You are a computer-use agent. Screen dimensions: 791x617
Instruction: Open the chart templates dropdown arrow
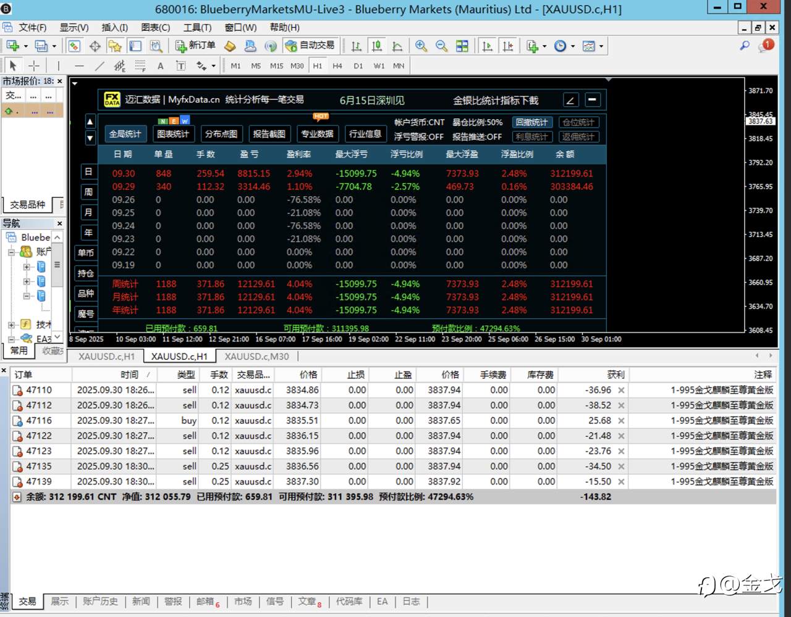click(x=601, y=46)
